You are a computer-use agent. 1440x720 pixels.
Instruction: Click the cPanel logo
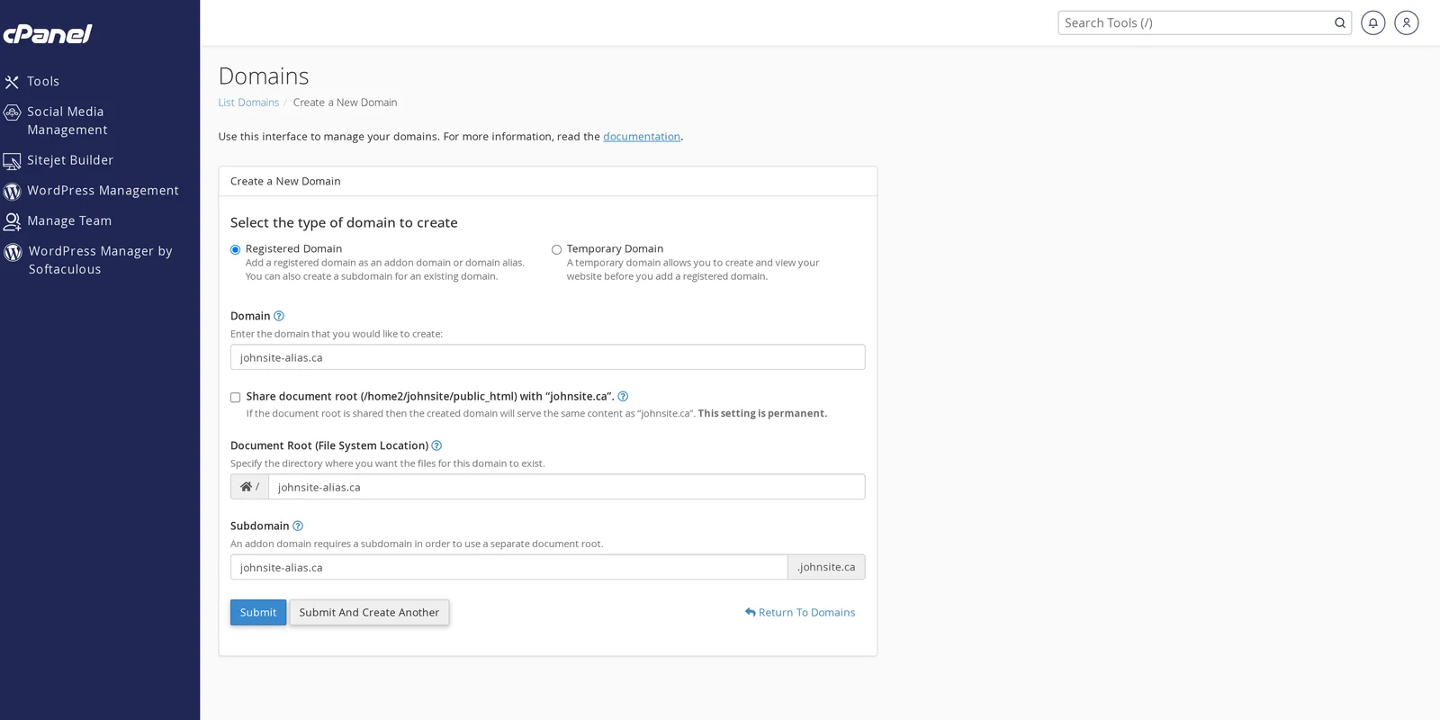pyautogui.click(x=47, y=34)
